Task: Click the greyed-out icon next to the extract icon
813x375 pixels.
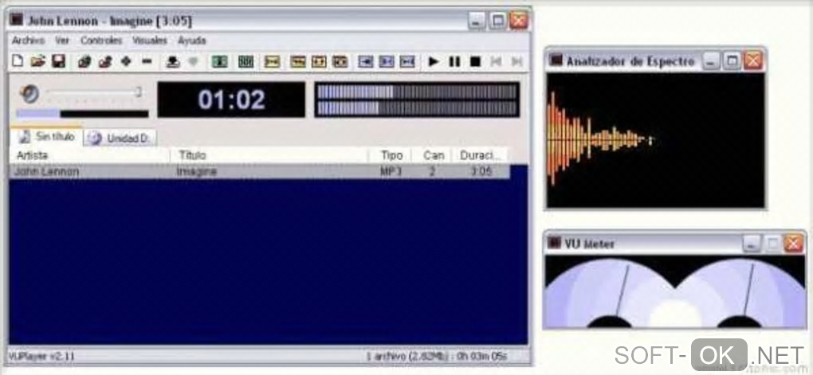Action: [193, 61]
